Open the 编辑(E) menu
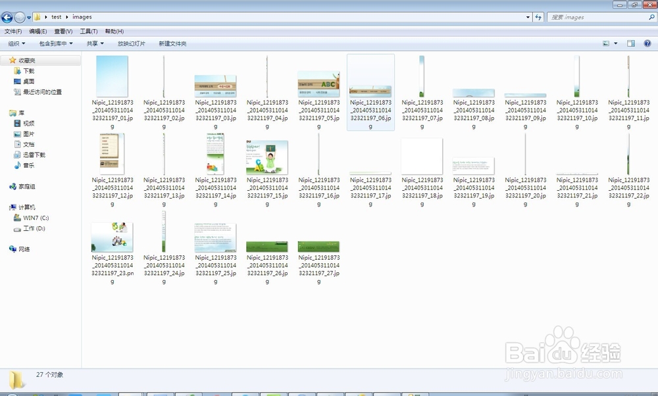 click(x=38, y=32)
